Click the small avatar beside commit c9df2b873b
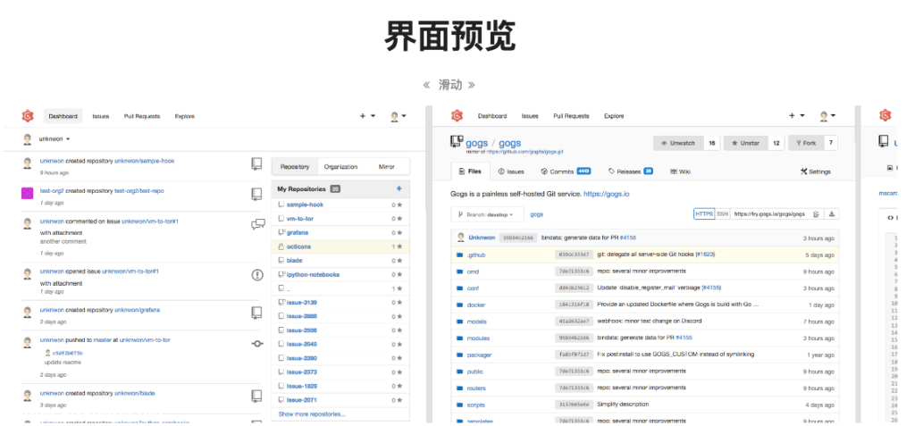Screen dimensions: 915x426 click(48, 353)
